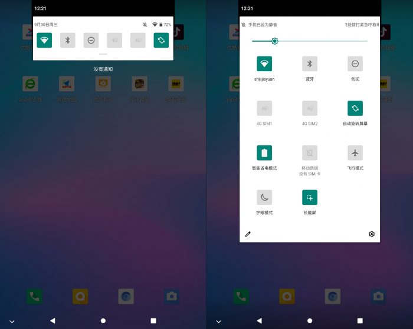Select the 4G SIM1 tile
Screen dimensions: 413x329
point(264,108)
